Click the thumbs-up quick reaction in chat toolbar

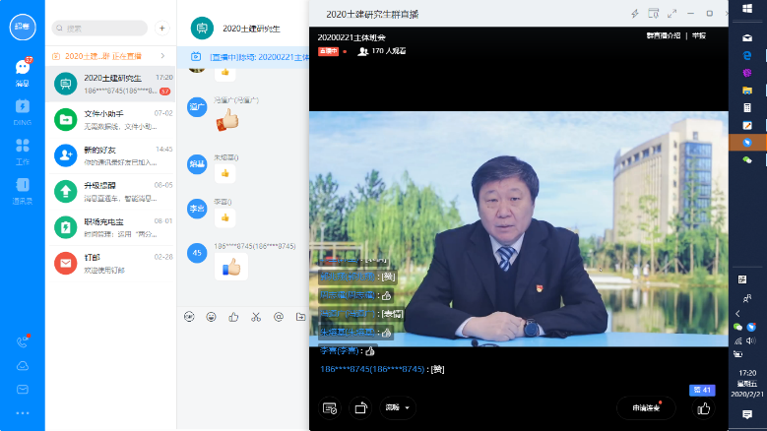click(233, 317)
